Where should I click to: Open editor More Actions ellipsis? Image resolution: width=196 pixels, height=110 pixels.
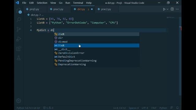(x=177, y=9)
